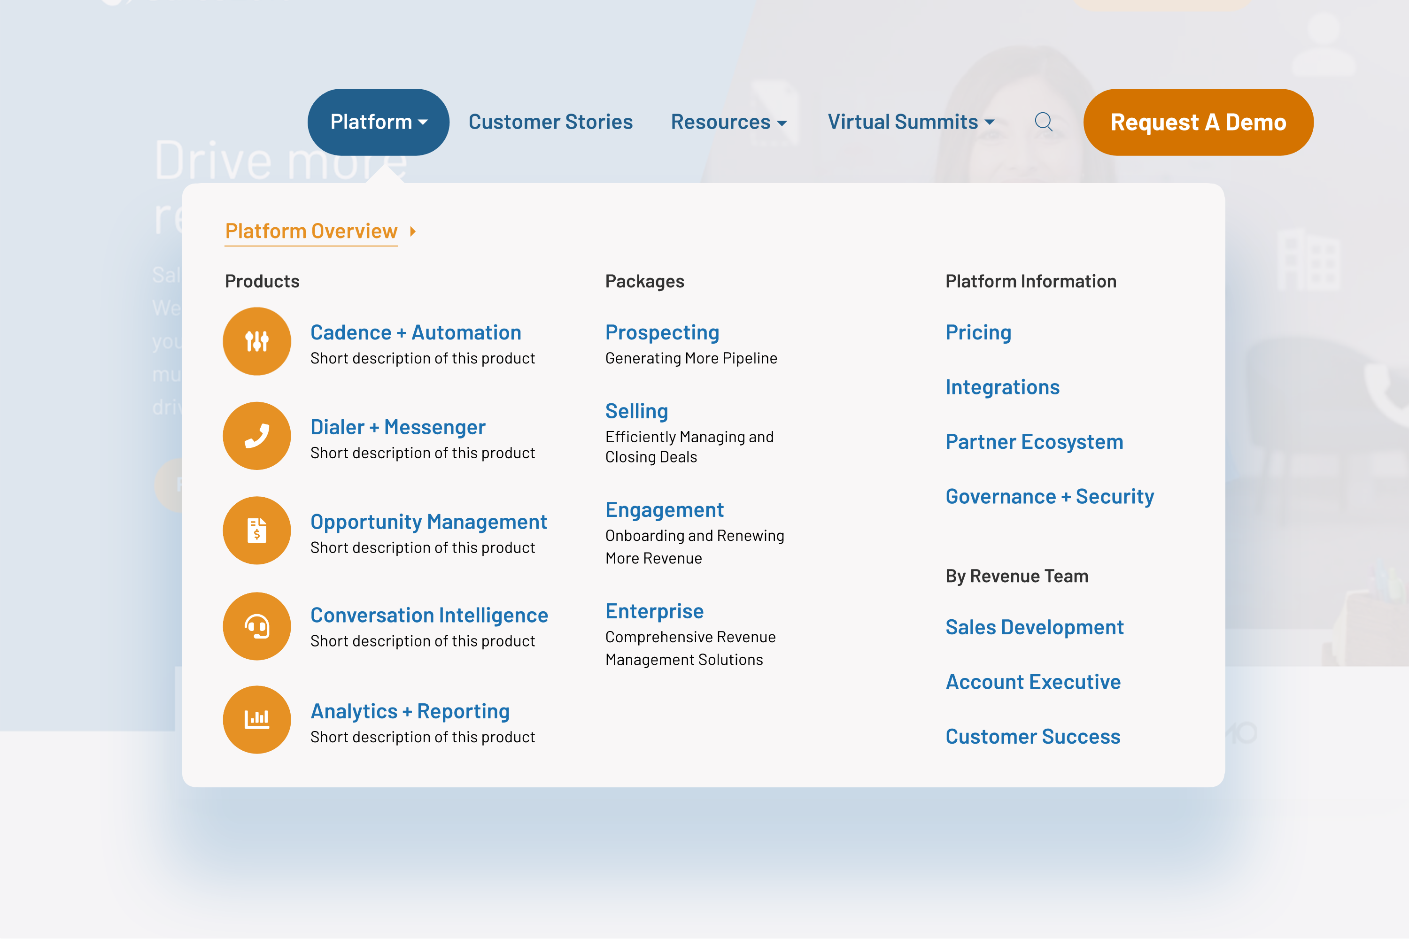Open the Dialer + Messenger product link

click(x=398, y=427)
